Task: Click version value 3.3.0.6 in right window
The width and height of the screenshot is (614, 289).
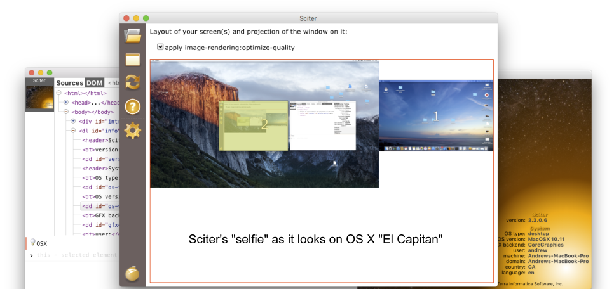Action: pos(539,220)
